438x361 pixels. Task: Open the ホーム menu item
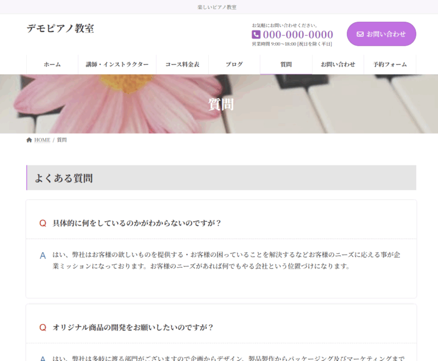[x=52, y=64]
